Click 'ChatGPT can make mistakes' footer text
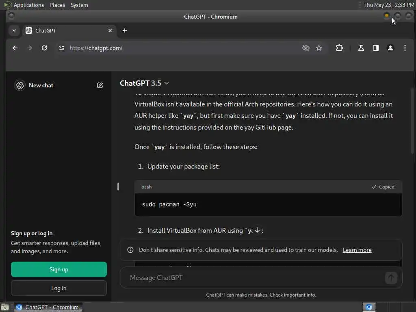 click(261, 295)
